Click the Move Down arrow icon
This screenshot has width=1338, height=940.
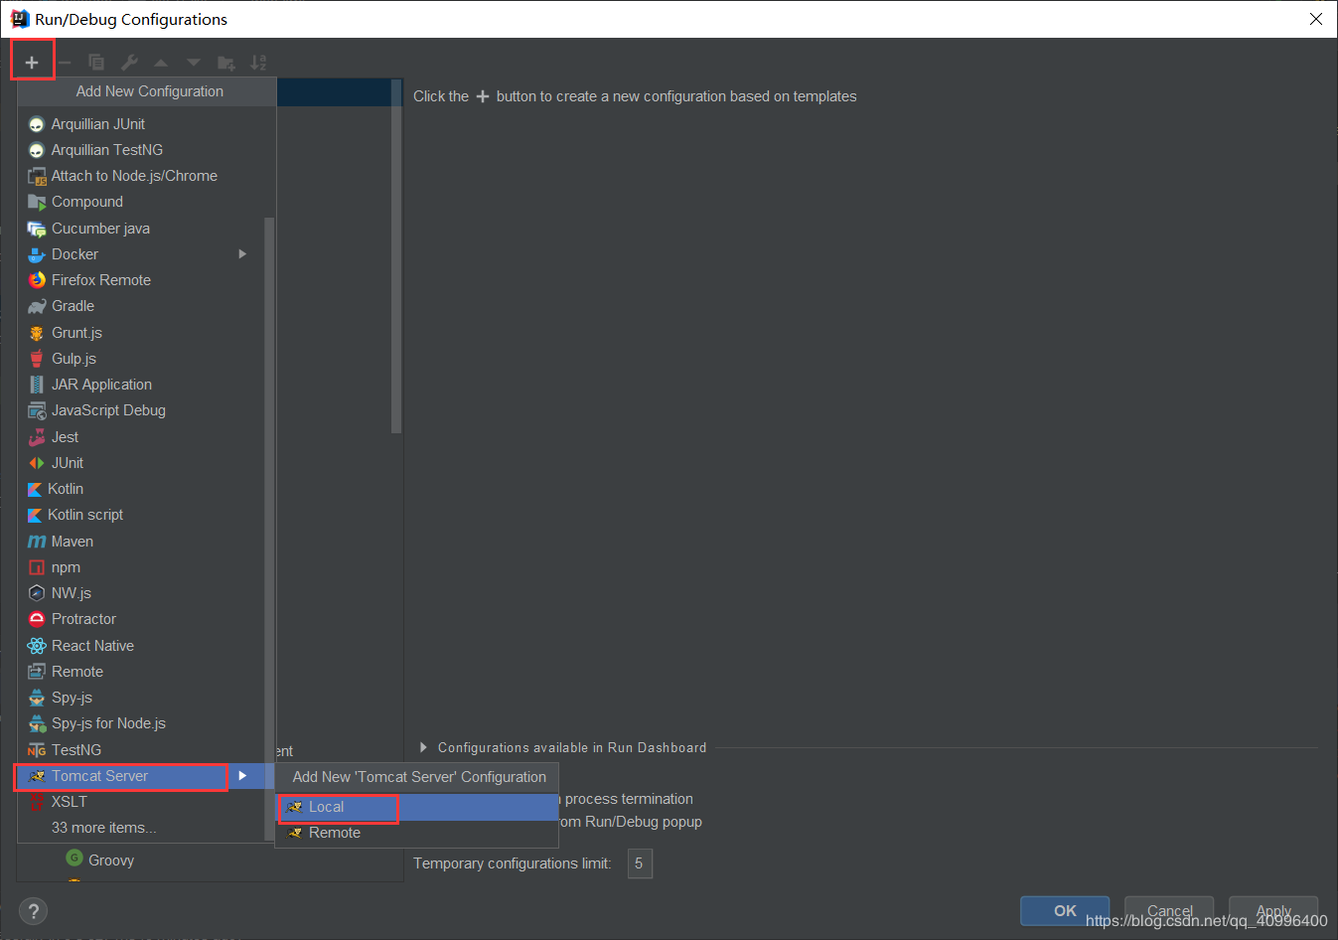(x=194, y=63)
